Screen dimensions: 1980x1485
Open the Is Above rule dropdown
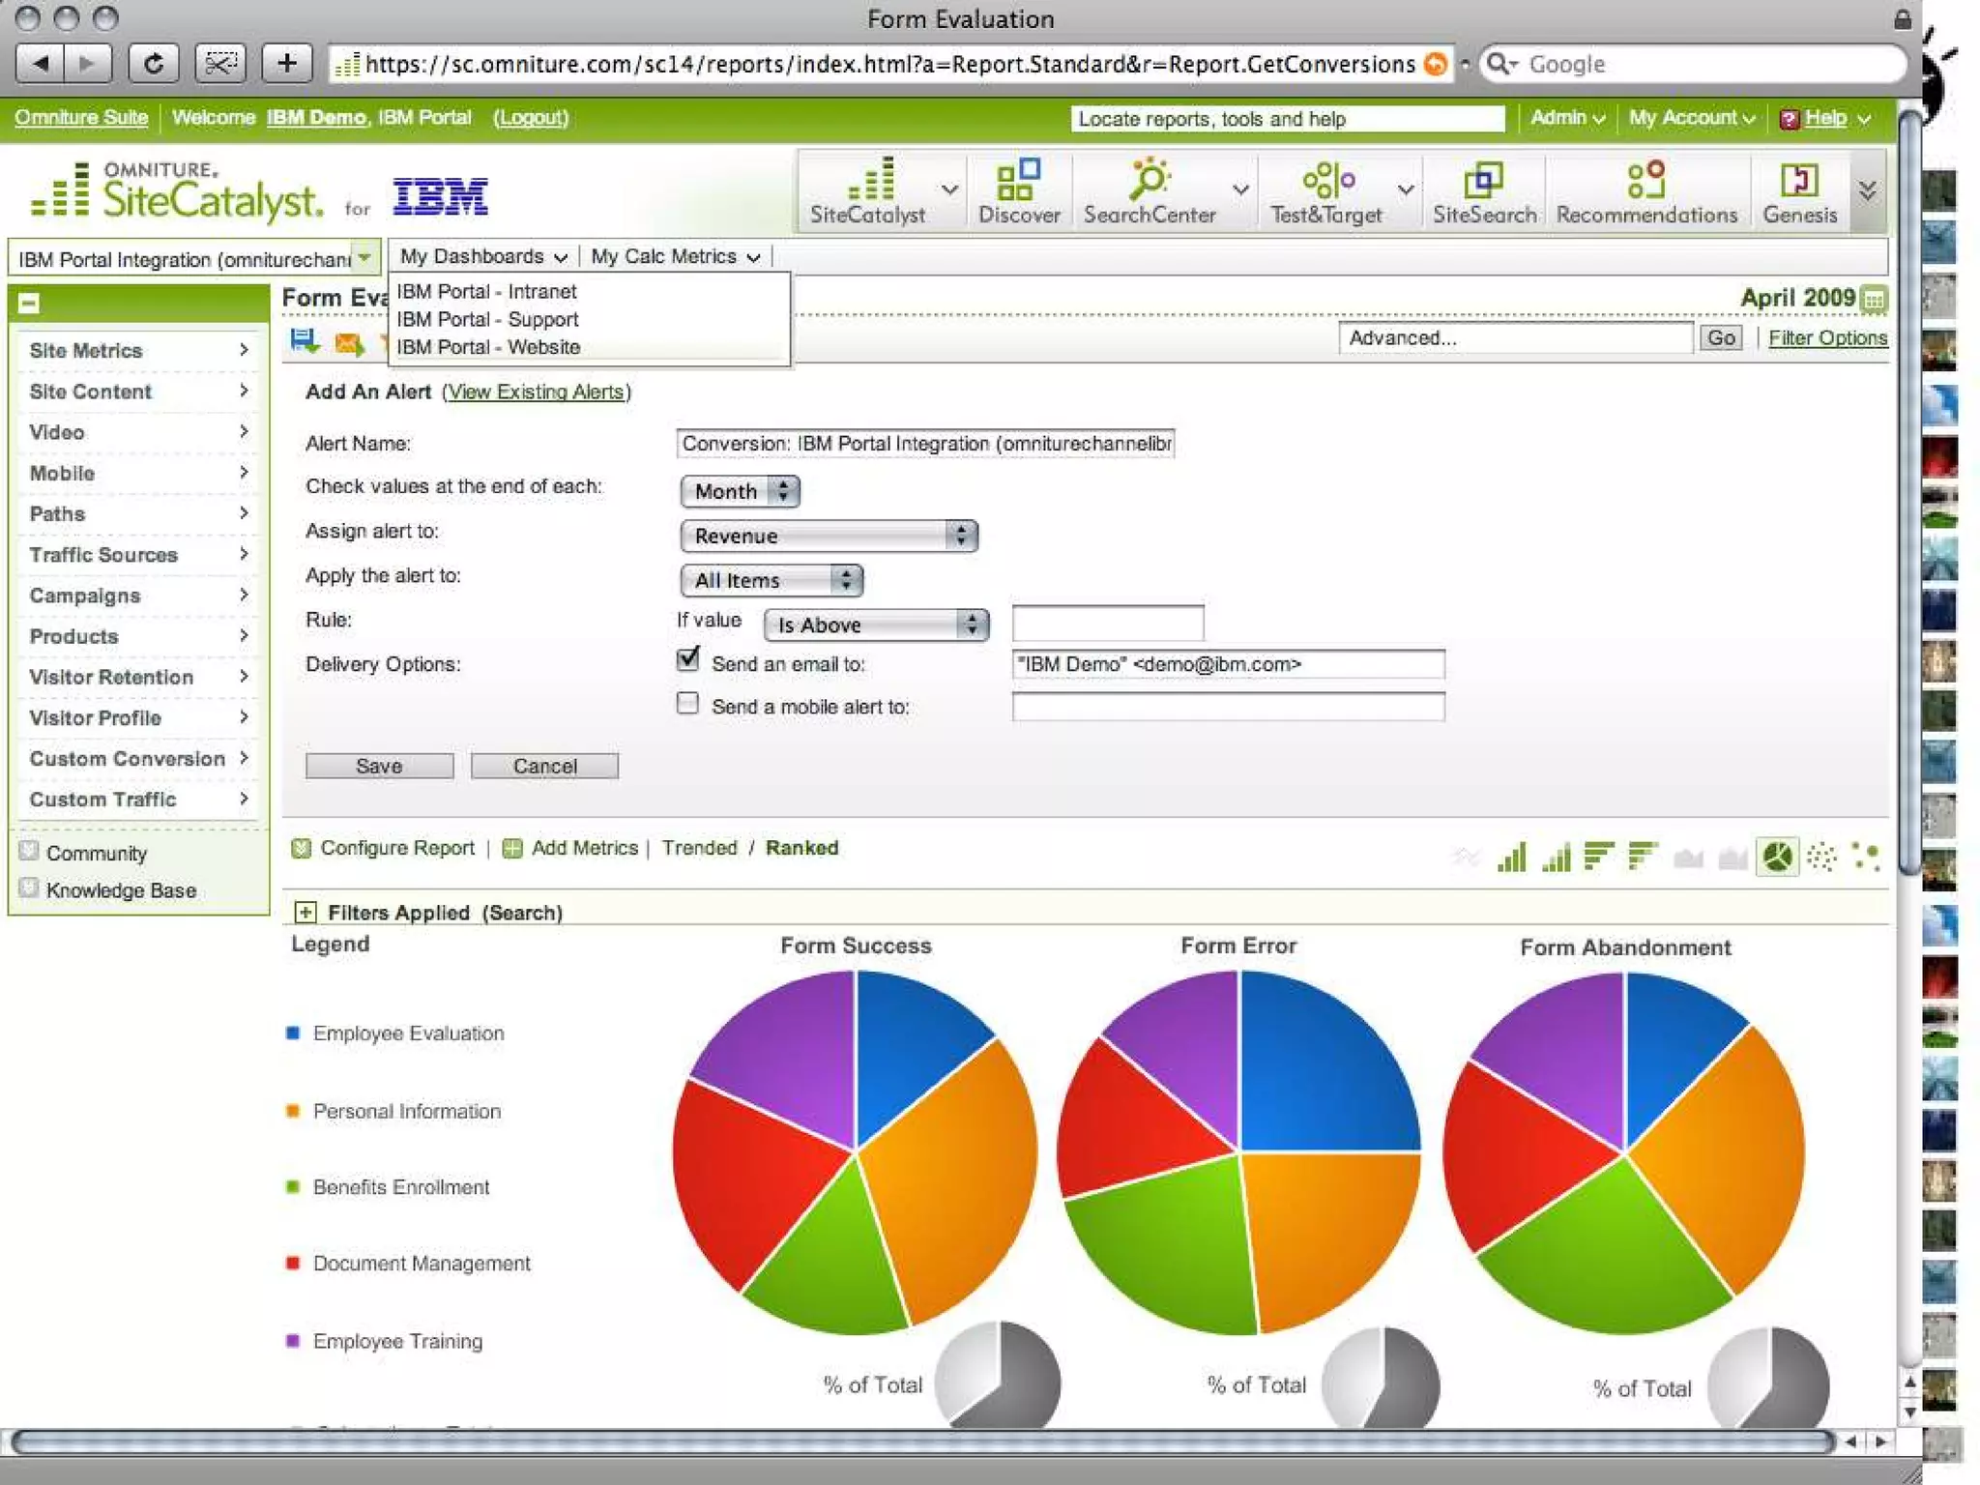(x=876, y=625)
